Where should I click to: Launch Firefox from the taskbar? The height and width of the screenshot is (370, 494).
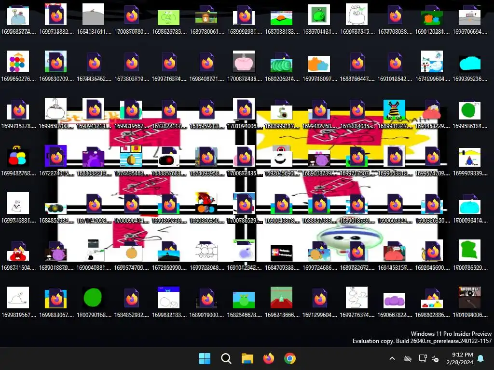[268, 358]
